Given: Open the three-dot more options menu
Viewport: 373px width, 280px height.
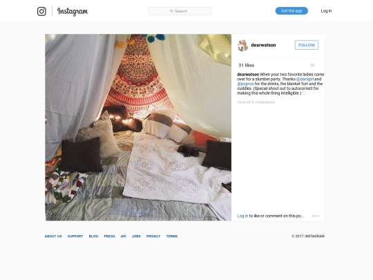Looking at the screenshot, I should 316,216.
